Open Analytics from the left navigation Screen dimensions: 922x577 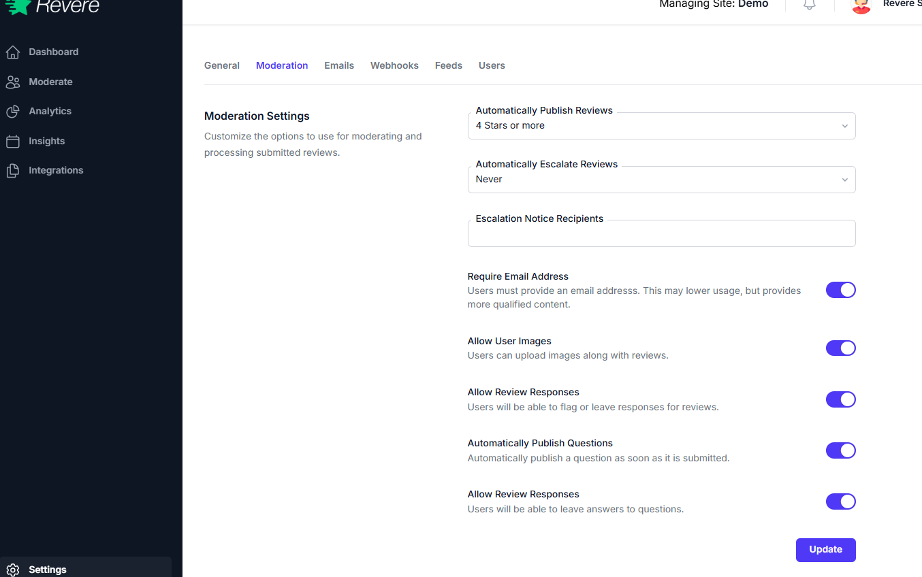(50, 111)
